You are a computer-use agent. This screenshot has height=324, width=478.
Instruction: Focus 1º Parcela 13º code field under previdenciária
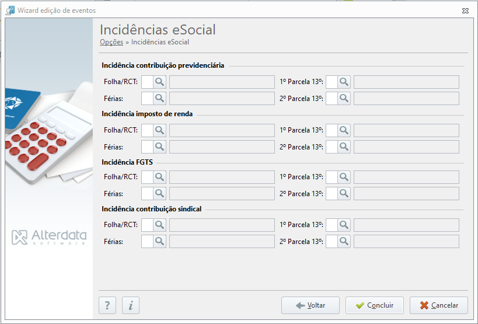pos(332,82)
